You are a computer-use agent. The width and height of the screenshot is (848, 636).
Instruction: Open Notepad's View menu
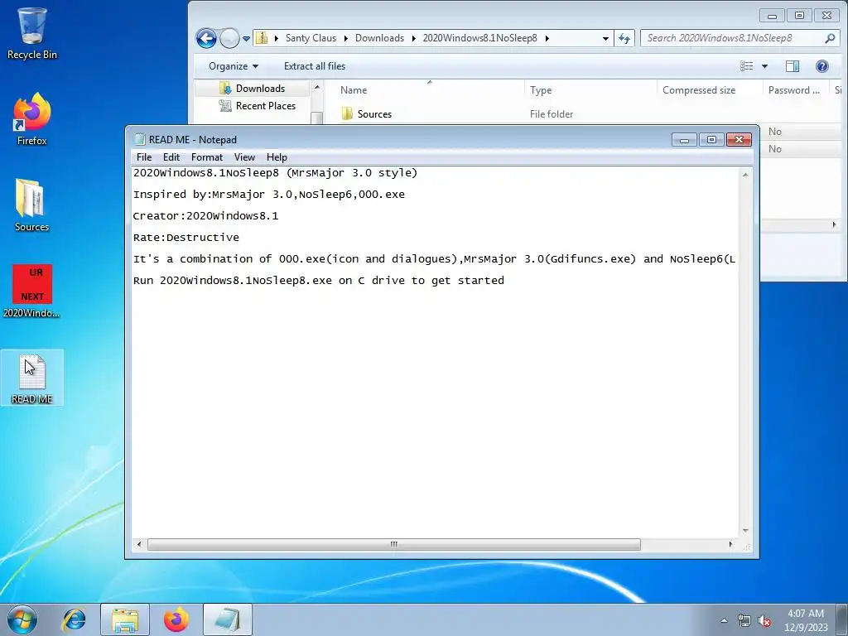(x=244, y=157)
